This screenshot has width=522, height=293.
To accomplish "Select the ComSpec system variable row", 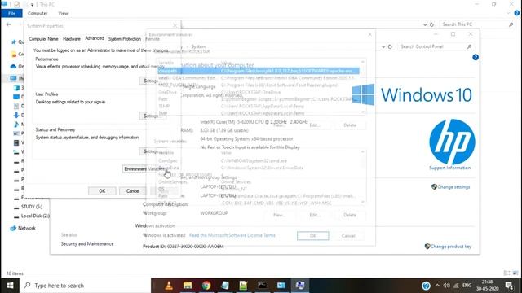I will point(259,161).
